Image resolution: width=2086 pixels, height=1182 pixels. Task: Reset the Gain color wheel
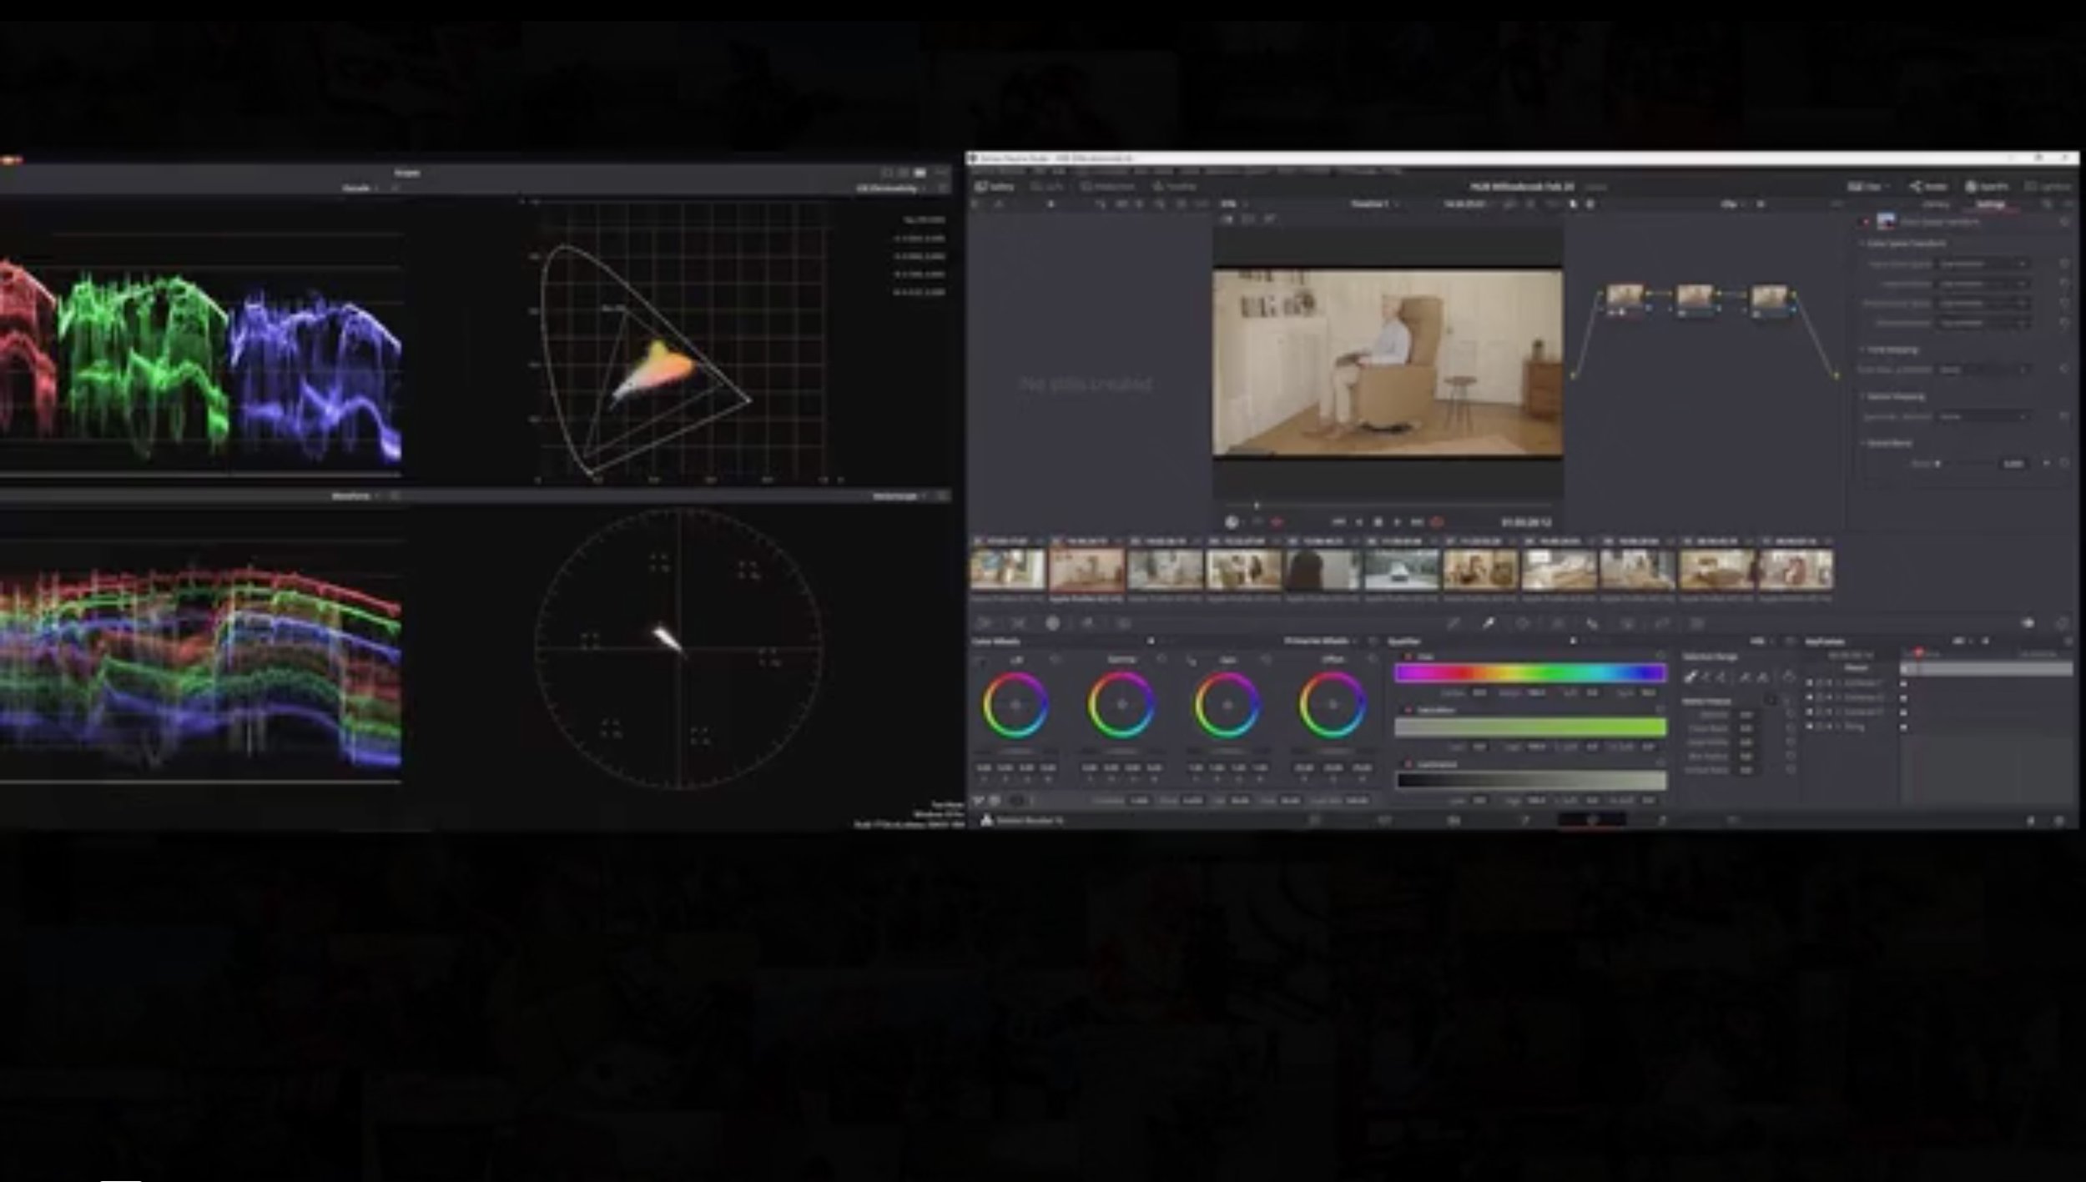(1267, 660)
